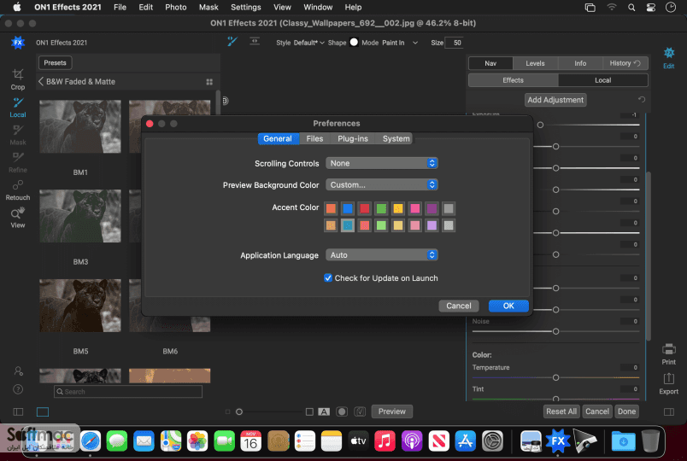Click the adjustment brush icon in options bar

click(232, 42)
